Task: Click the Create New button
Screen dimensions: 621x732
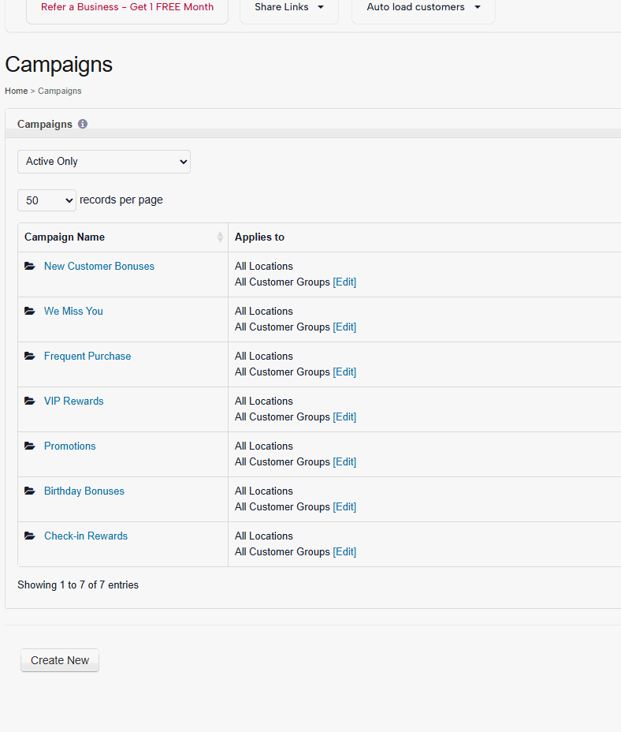Action: (60, 660)
